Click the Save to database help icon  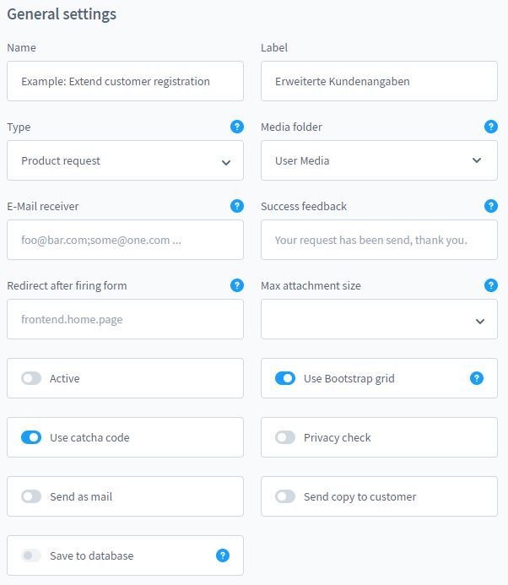click(223, 555)
